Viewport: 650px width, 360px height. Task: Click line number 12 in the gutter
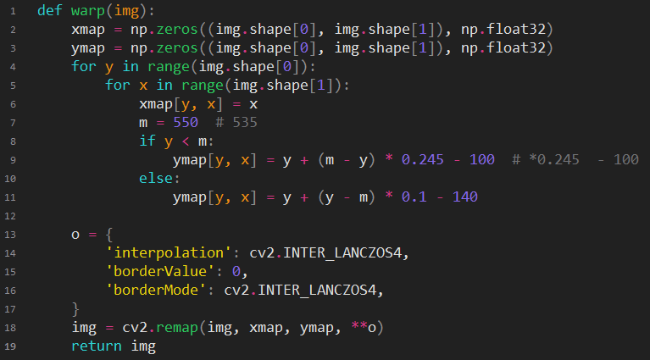(10, 216)
